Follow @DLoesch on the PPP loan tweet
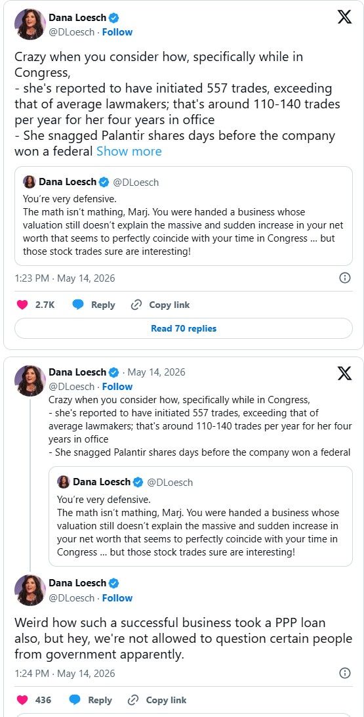Image resolution: width=364 pixels, height=717 pixels. tap(117, 597)
